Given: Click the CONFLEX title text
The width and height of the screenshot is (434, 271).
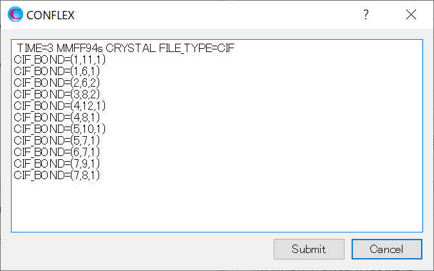Looking at the screenshot, I should 50,15.
